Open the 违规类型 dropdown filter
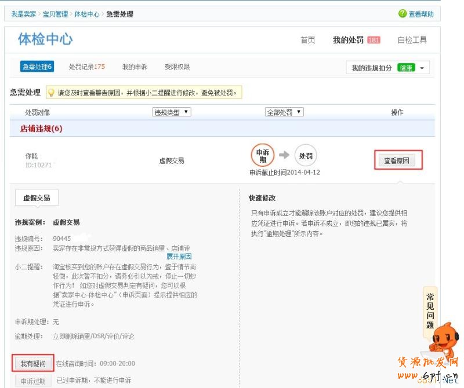The height and width of the screenshot is (388, 464). tap(172, 112)
